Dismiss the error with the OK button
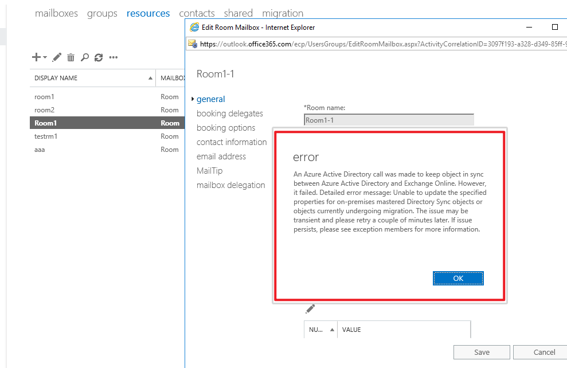The height and width of the screenshot is (368, 567). [458, 279]
